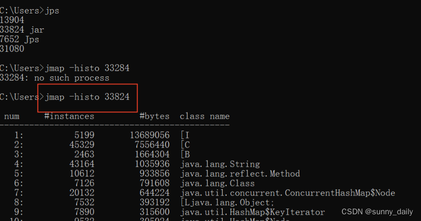Viewport: 421px width, 221px height.
Task: Click the '#instances' column header
Action: point(69,116)
